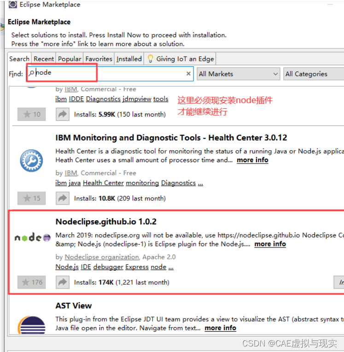The width and height of the screenshot is (344, 352).
Task: Open more info for AST View
Action: click(220, 328)
